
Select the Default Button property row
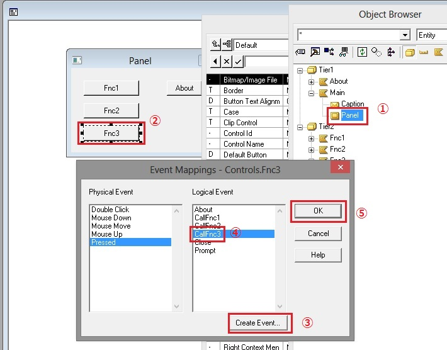coord(247,154)
